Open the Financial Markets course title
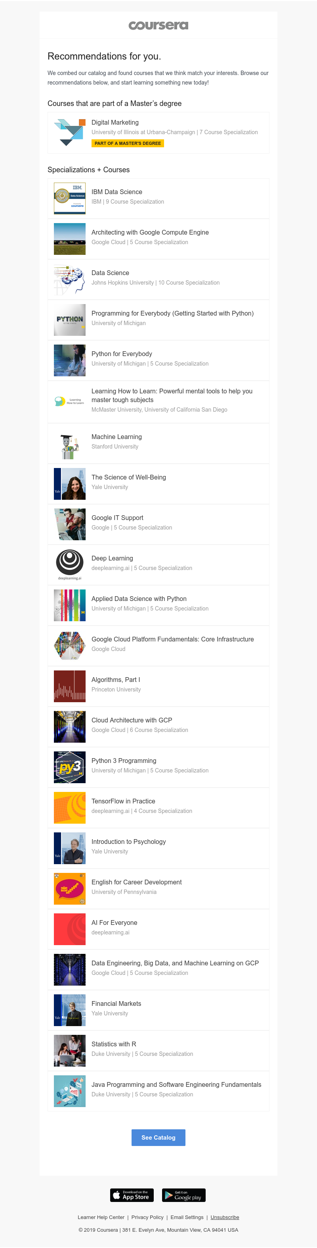This screenshot has width=317, height=1248. [116, 1003]
